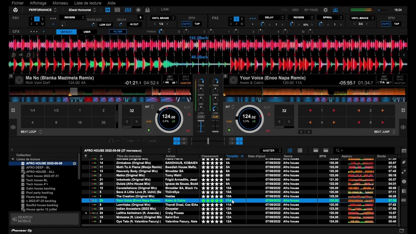This screenshot has width=416, height=234.
Task: Select Tech house BL playlist
Action: tap(37, 180)
